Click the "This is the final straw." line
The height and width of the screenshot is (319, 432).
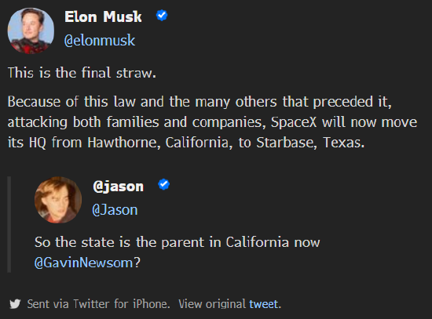coord(82,73)
